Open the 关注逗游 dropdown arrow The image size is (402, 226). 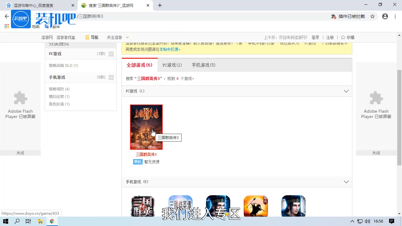(x=127, y=37)
